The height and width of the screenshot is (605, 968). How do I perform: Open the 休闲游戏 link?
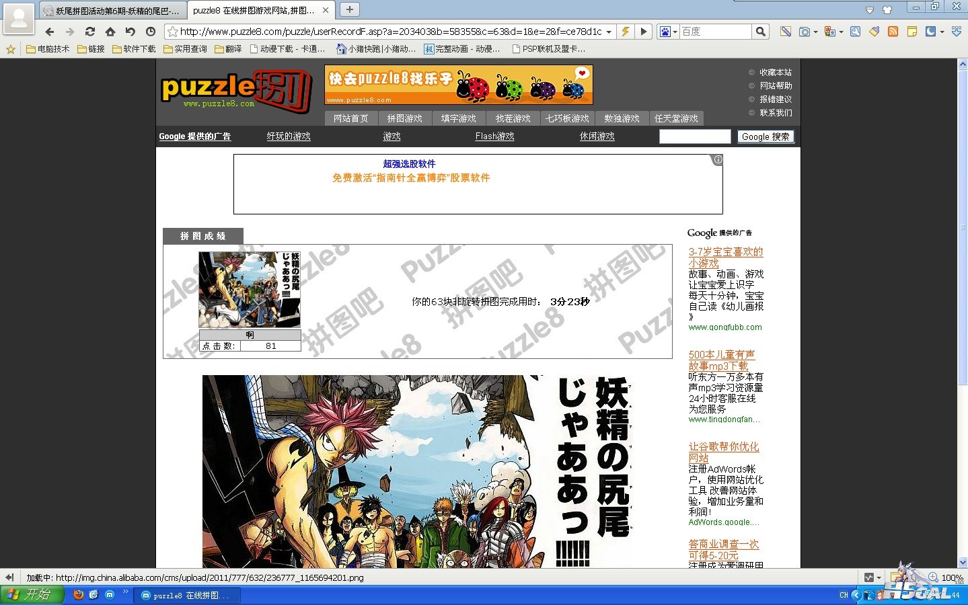point(597,136)
